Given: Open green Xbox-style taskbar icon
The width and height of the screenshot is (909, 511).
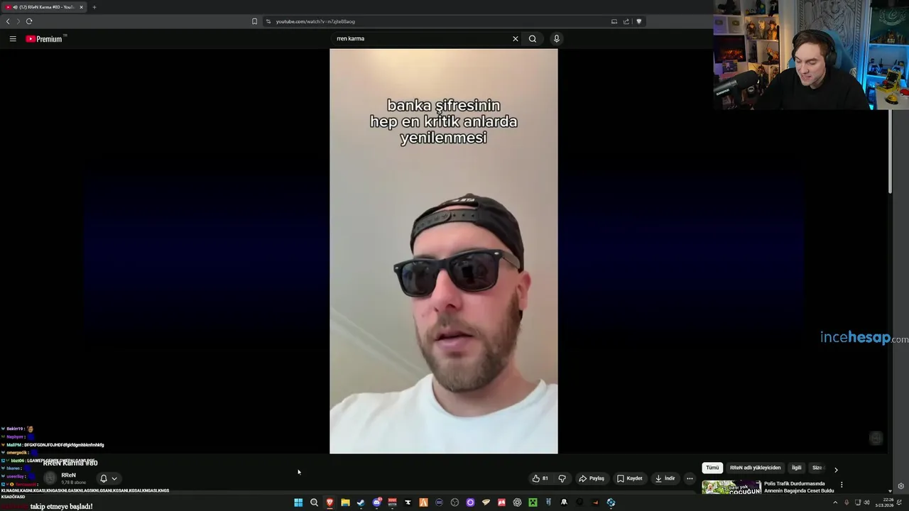Looking at the screenshot, I should (533, 502).
